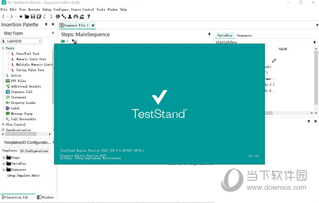
Task: Click the Property Loader step icon
Action: [x=8, y=103]
